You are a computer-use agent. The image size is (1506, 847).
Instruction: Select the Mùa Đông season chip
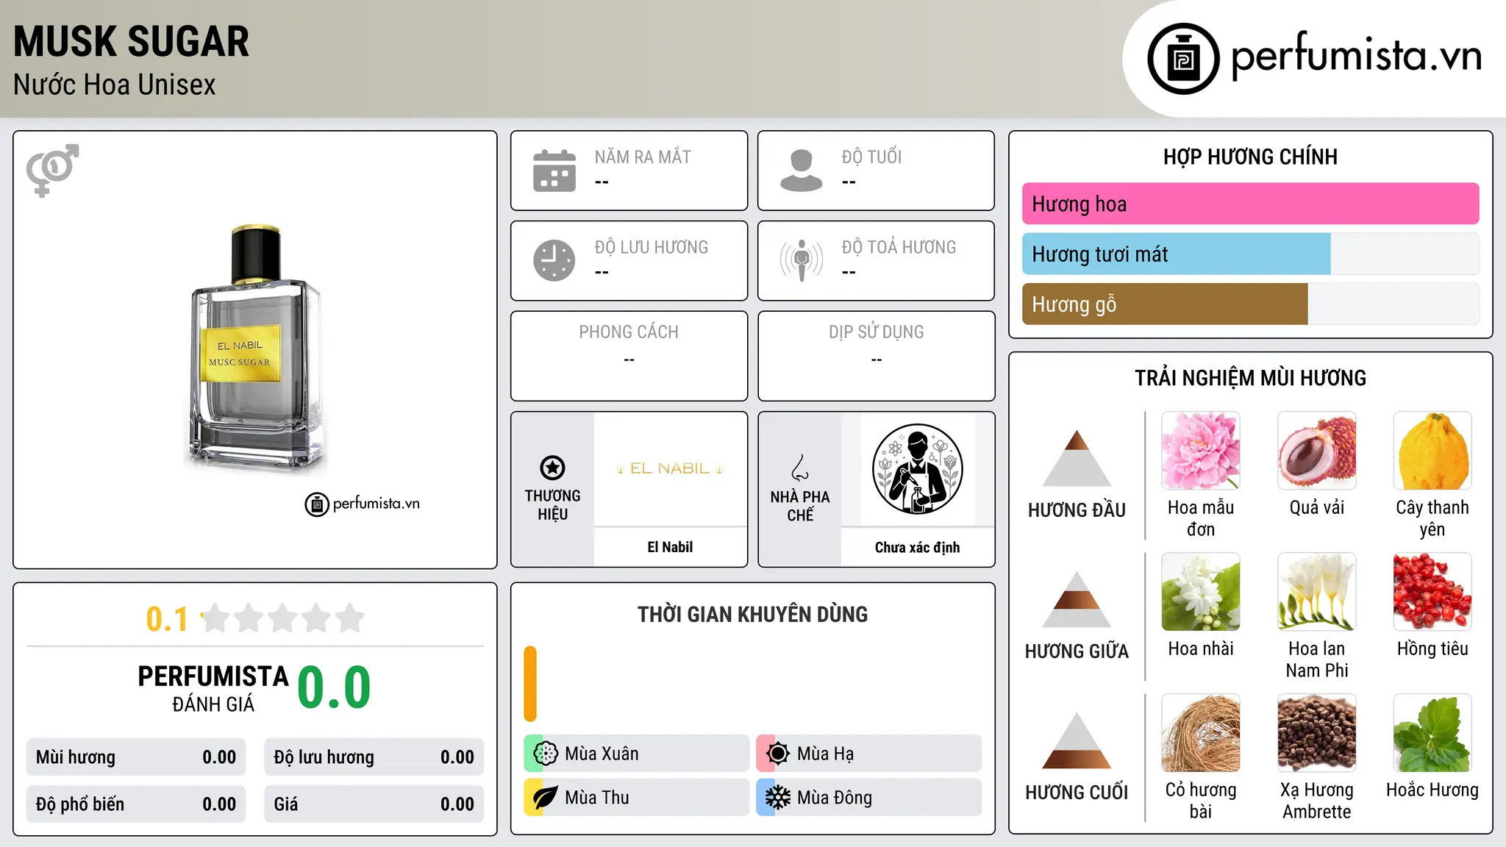pos(868,798)
